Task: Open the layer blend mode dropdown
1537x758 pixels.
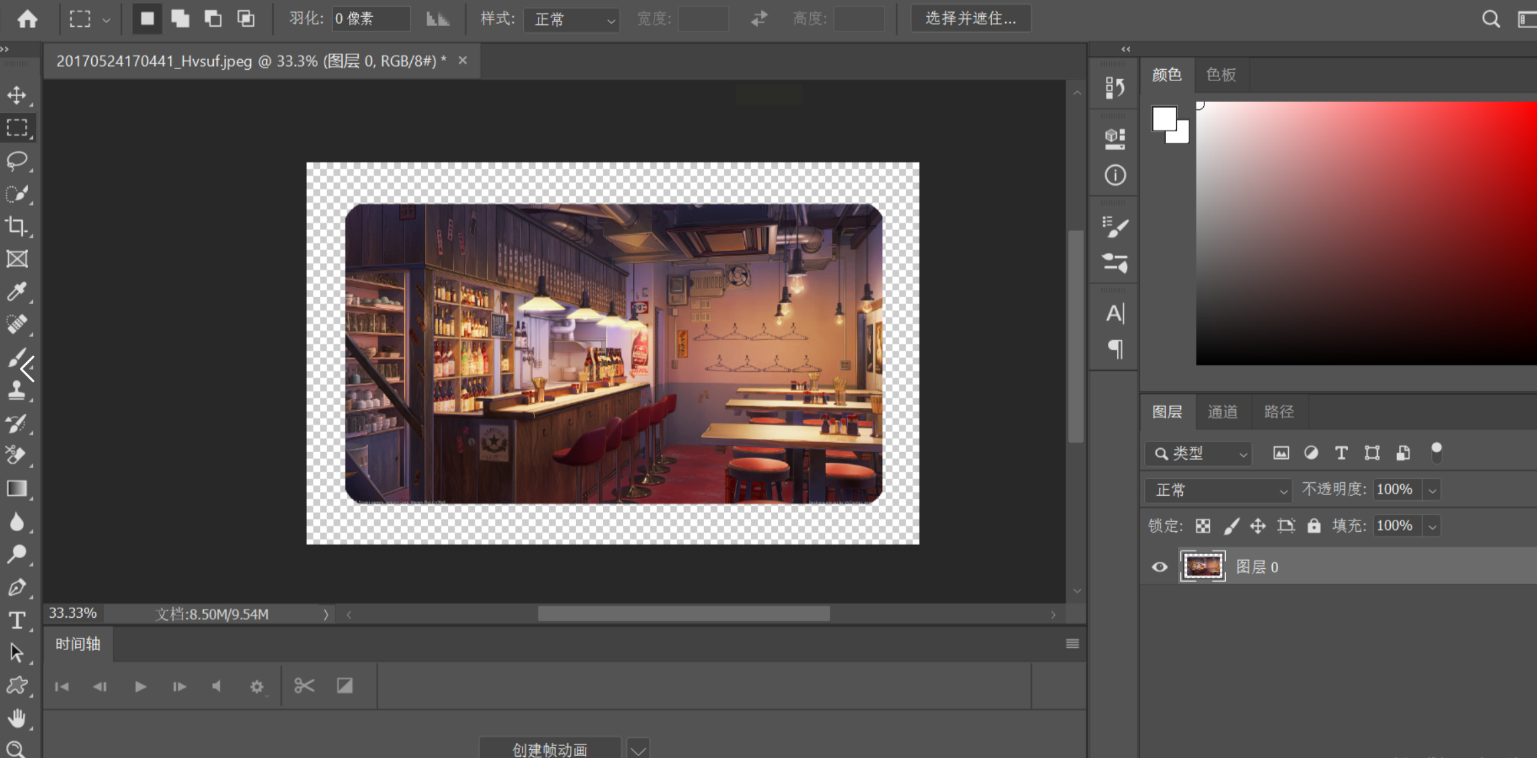Action: tap(1218, 490)
